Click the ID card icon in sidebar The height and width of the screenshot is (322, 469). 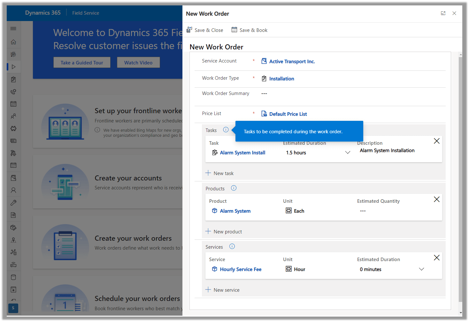pos(13,141)
